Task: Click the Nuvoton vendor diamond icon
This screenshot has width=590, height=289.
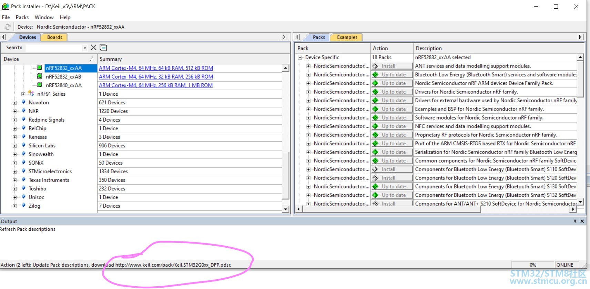Action: pyautogui.click(x=23, y=102)
